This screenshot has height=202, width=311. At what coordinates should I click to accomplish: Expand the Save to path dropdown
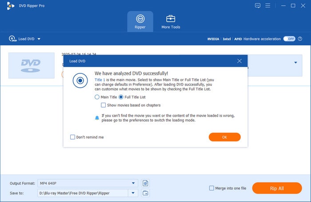[133, 193]
